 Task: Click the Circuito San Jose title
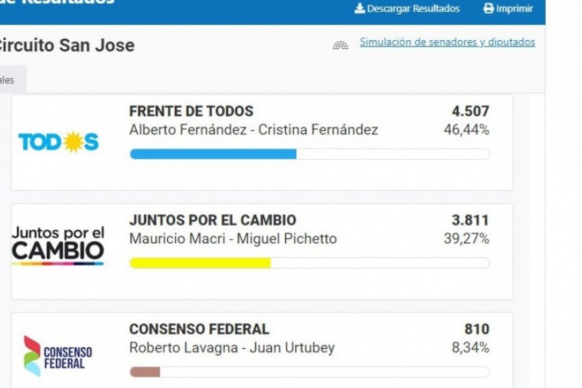point(67,45)
